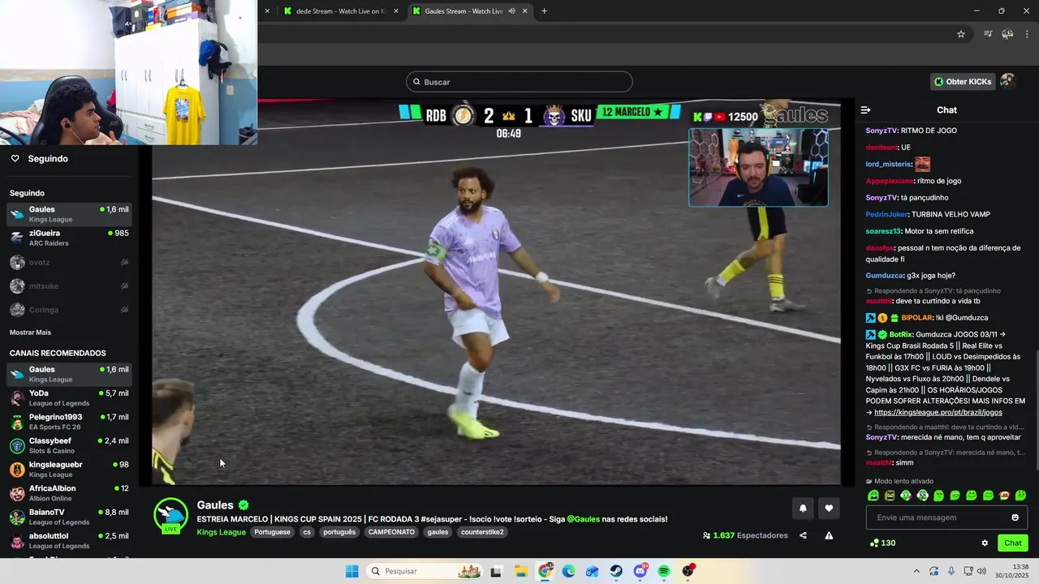Open File Explorer from the taskbar

coord(521,571)
